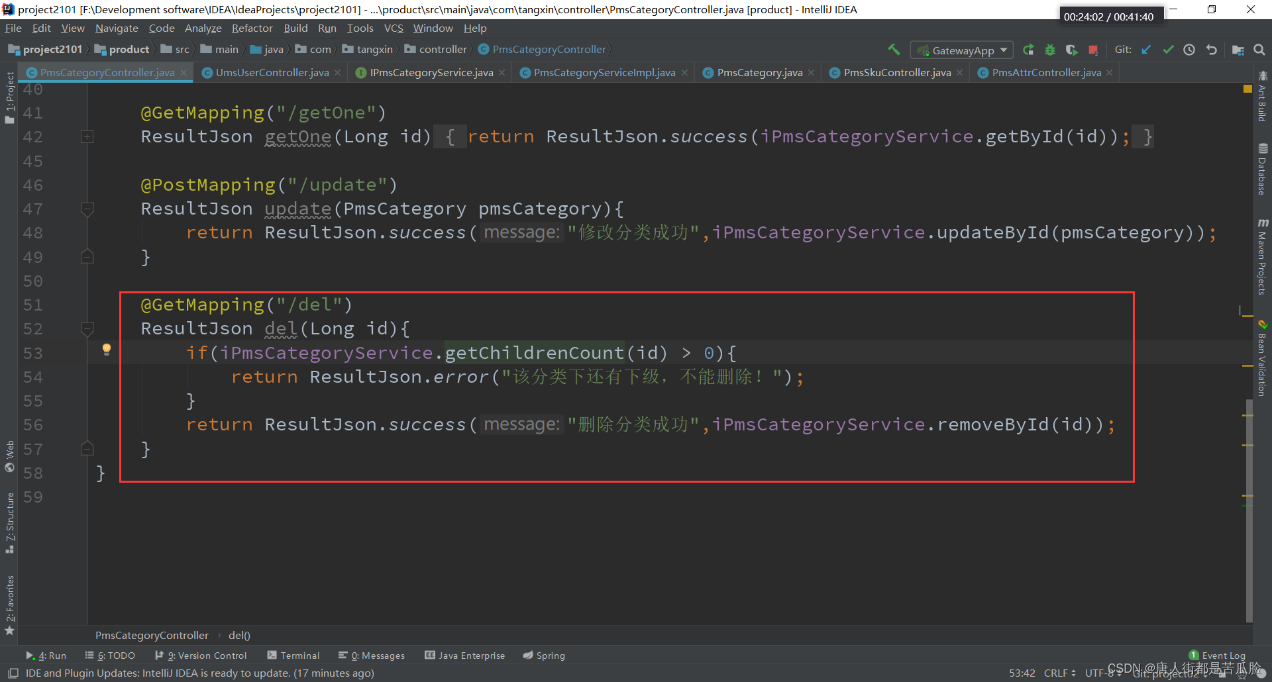This screenshot has width=1272, height=682.
Task: Open the Terminal tool window
Action: pos(293,656)
